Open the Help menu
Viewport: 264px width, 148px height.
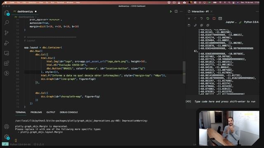(x=78, y=2)
